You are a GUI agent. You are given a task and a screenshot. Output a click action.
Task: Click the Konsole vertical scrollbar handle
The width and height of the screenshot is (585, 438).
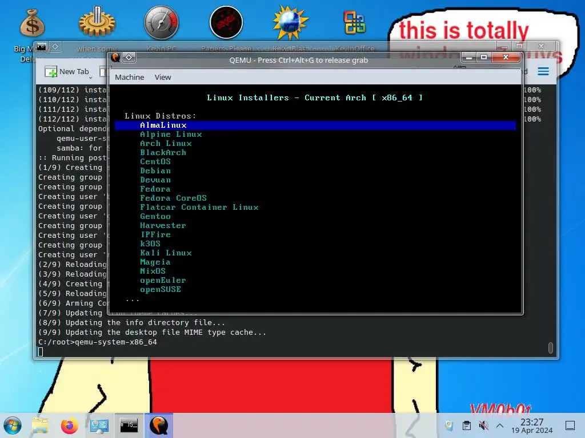(x=550, y=347)
